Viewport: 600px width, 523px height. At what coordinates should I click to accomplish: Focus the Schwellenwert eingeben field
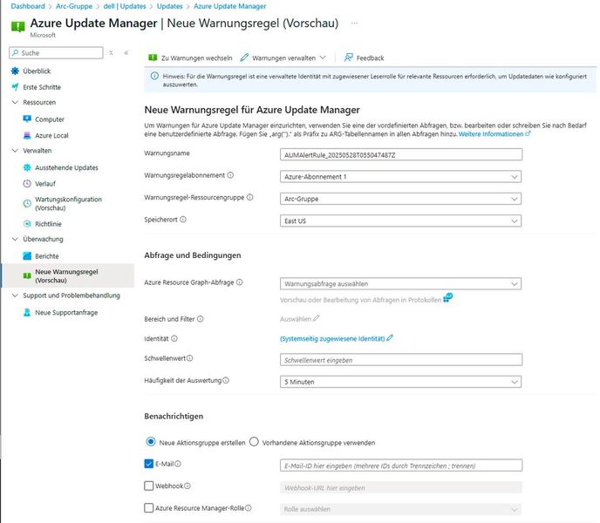pos(400,360)
